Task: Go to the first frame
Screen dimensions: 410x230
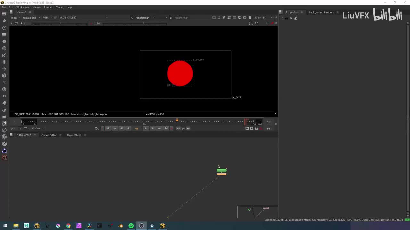Action: pos(108,128)
